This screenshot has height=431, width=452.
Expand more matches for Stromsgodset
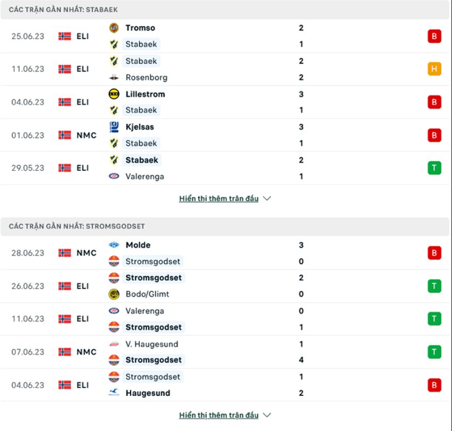pos(219,414)
